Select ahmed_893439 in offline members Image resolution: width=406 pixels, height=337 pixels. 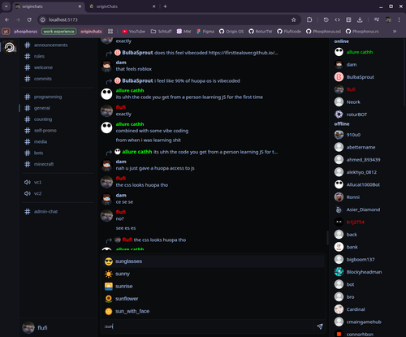tap(367, 160)
